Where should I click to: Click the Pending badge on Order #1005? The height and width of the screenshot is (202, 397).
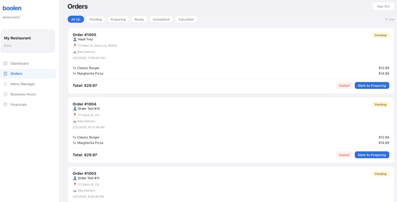click(x=380, y=35)
